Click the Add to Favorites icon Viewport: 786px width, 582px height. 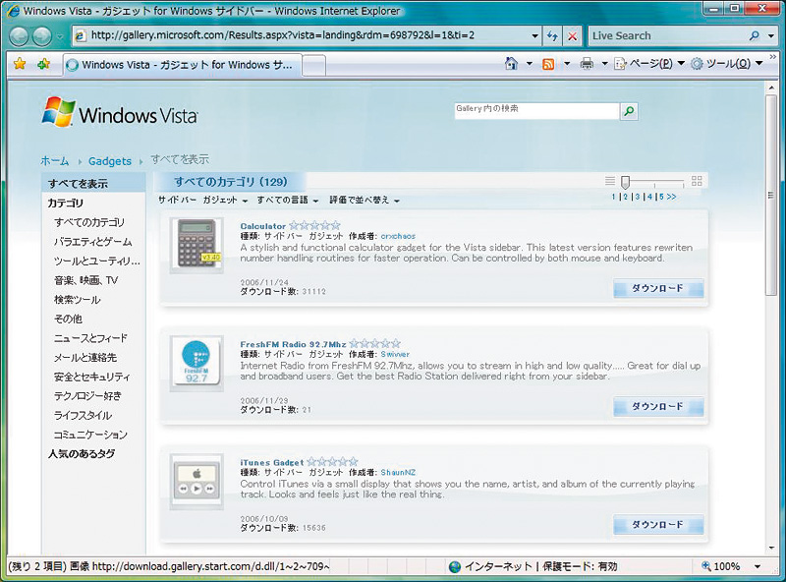(43, 64)
